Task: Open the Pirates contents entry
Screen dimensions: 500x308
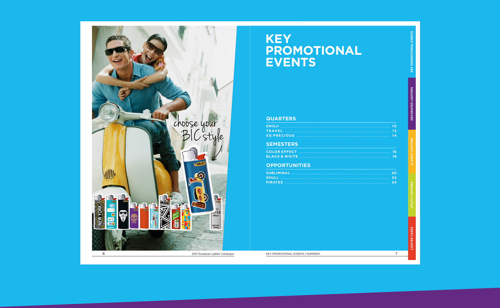Action: (331, 182)
